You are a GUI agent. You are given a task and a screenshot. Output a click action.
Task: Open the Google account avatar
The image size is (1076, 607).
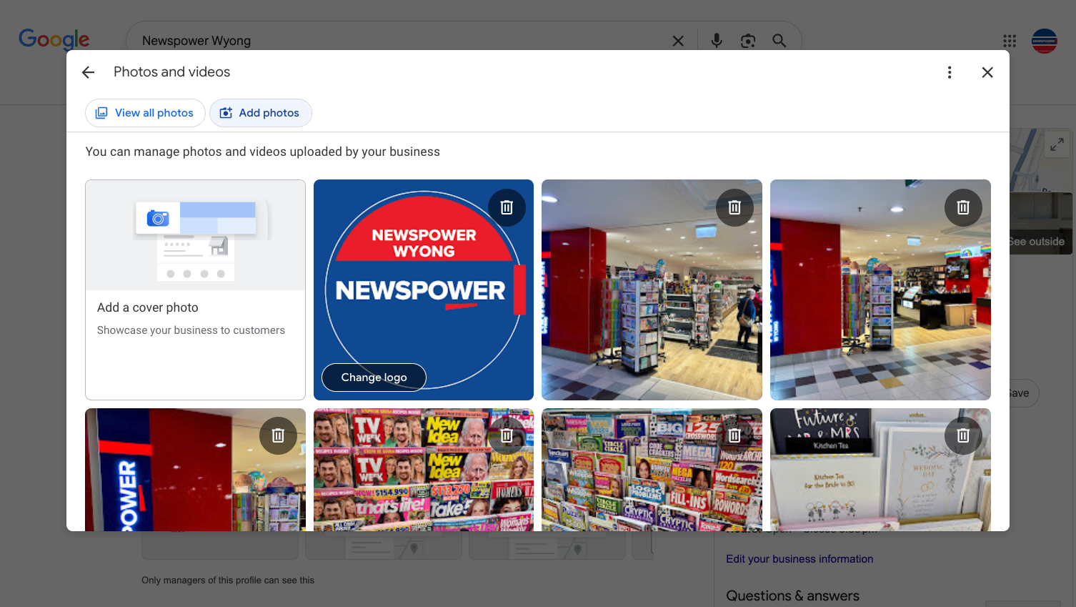[1045, 41]
